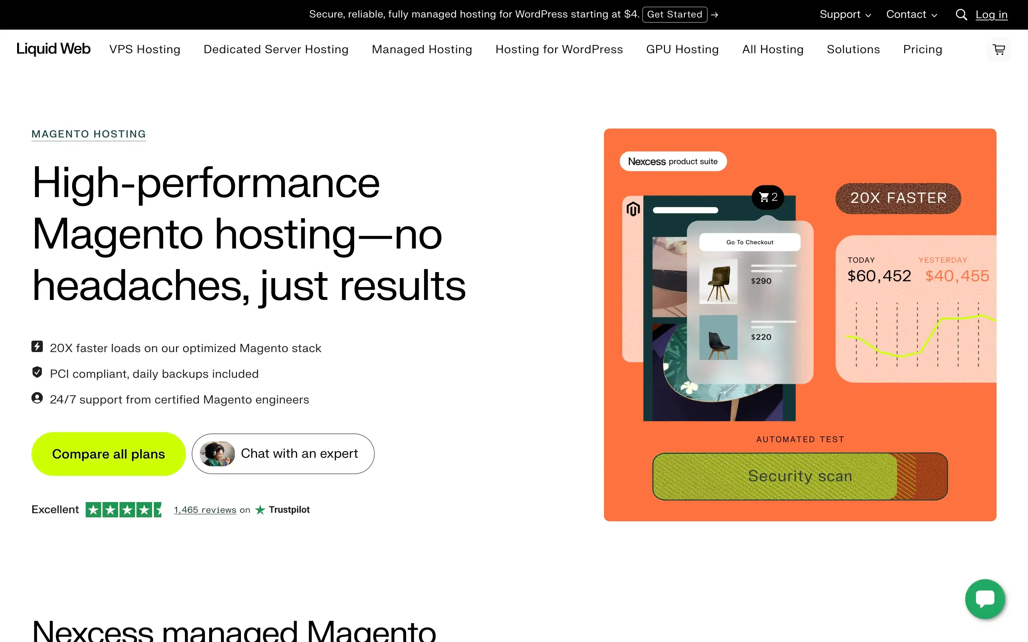1028x642 pixels.
Task: Click the arrow next to Get Started
Action: point(715,15)
